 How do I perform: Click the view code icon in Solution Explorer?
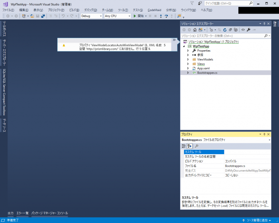(243, 30)
